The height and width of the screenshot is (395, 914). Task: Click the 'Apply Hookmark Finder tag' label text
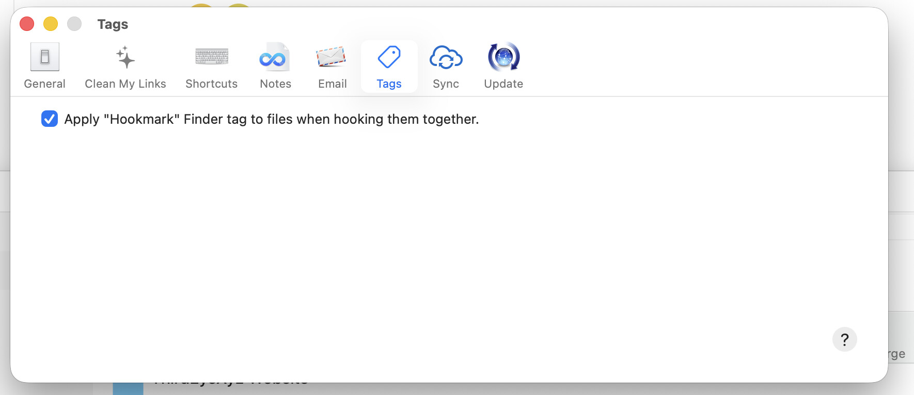click(272, 119)
